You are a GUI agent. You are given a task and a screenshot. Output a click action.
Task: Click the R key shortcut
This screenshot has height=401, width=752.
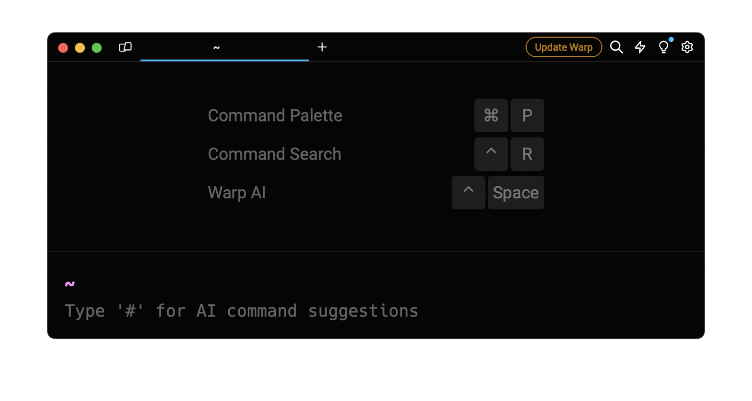[x=527, y=154]
